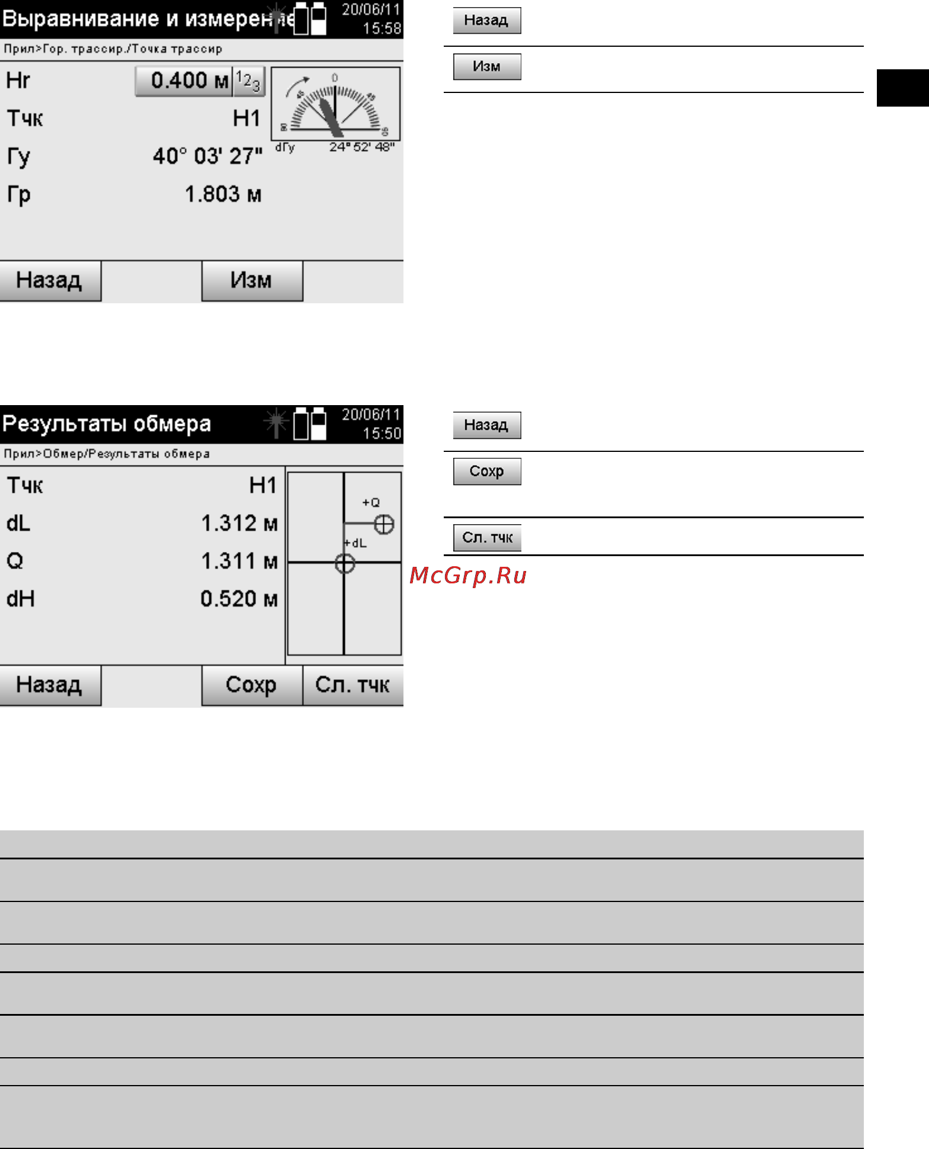Click the Гр value 1.803 м
The image size is (929, 1149).
pos(223,194)
